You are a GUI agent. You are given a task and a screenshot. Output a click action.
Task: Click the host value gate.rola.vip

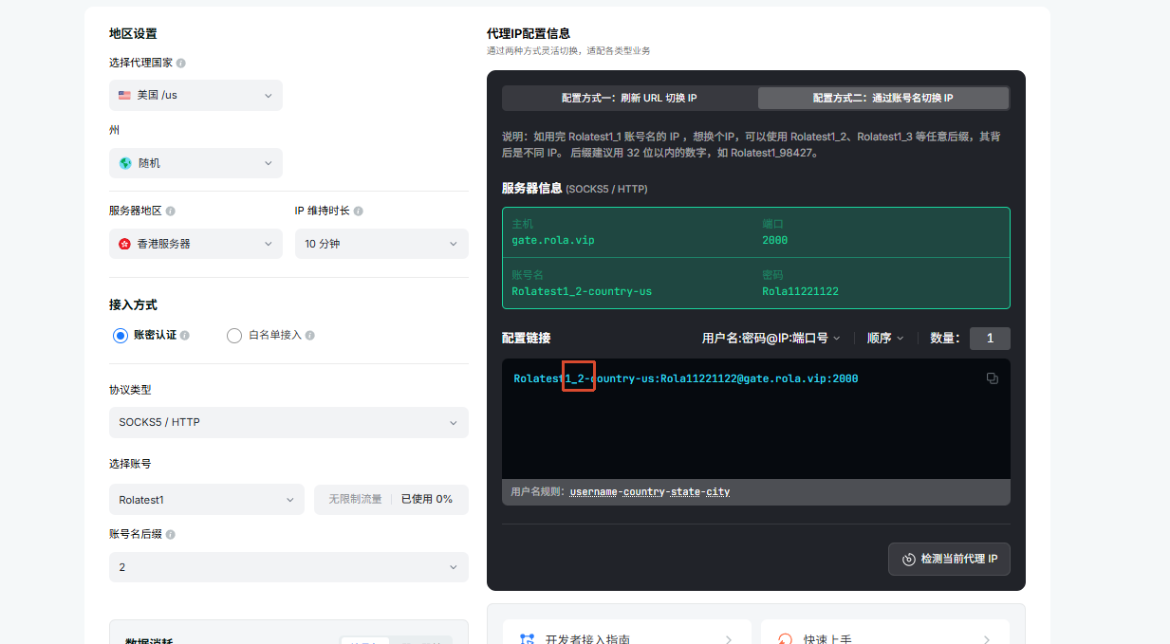click(553, 240)
